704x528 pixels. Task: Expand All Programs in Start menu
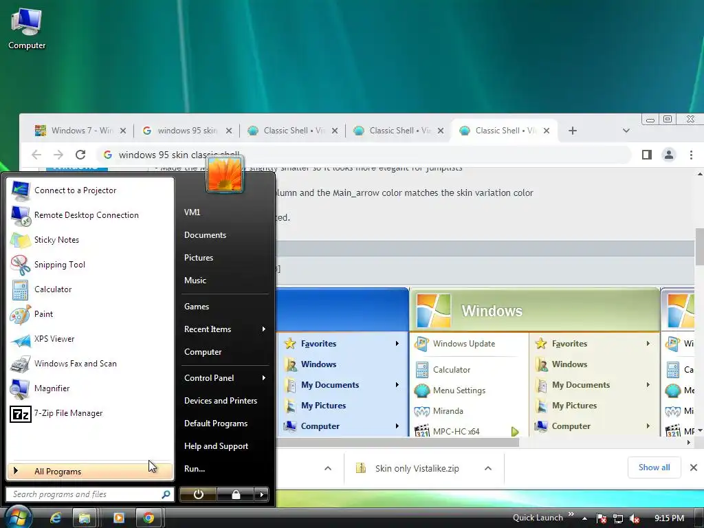90,472
